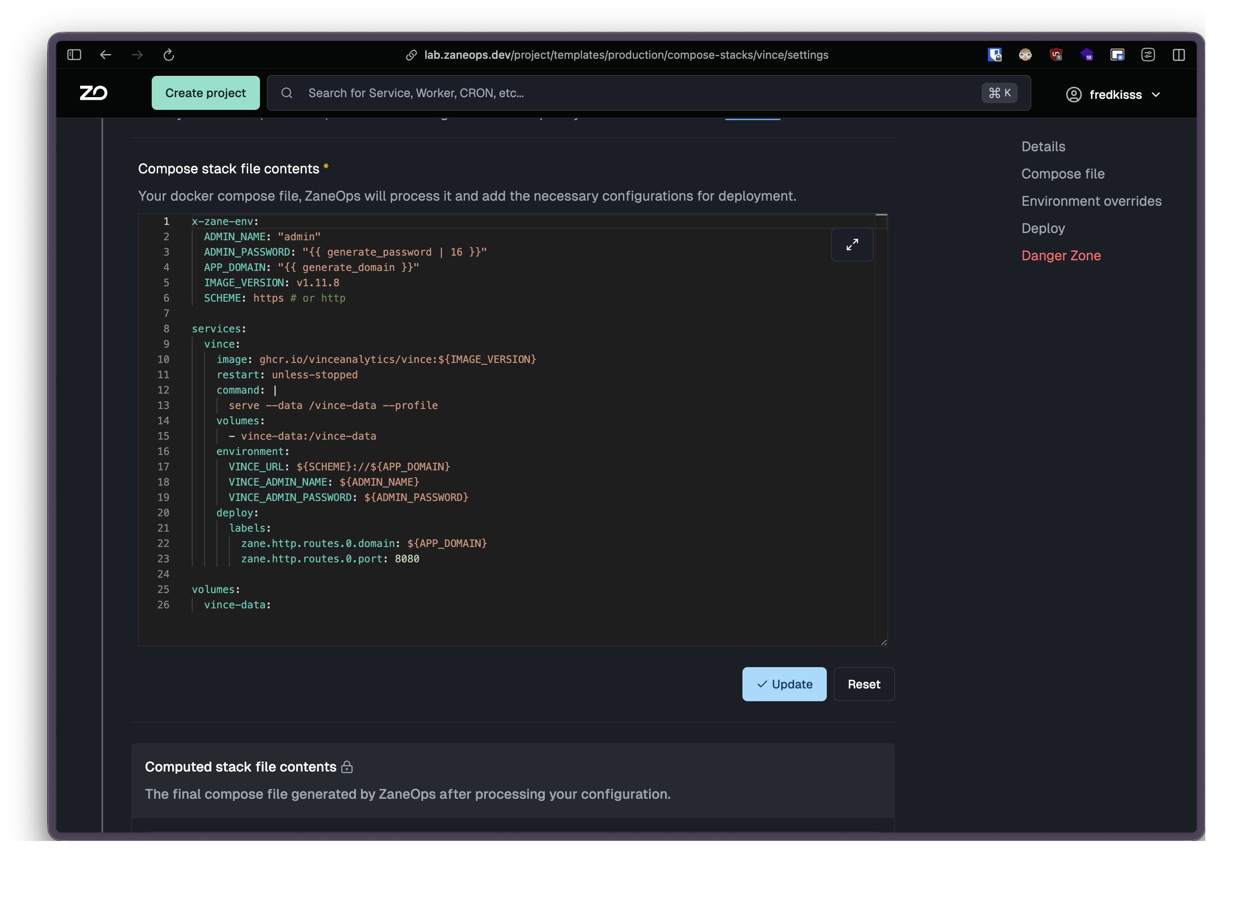Viewport: 1253px width, 904px height.
Task: Click the lock icon next to Computed stack
Action: click(347, 766)
